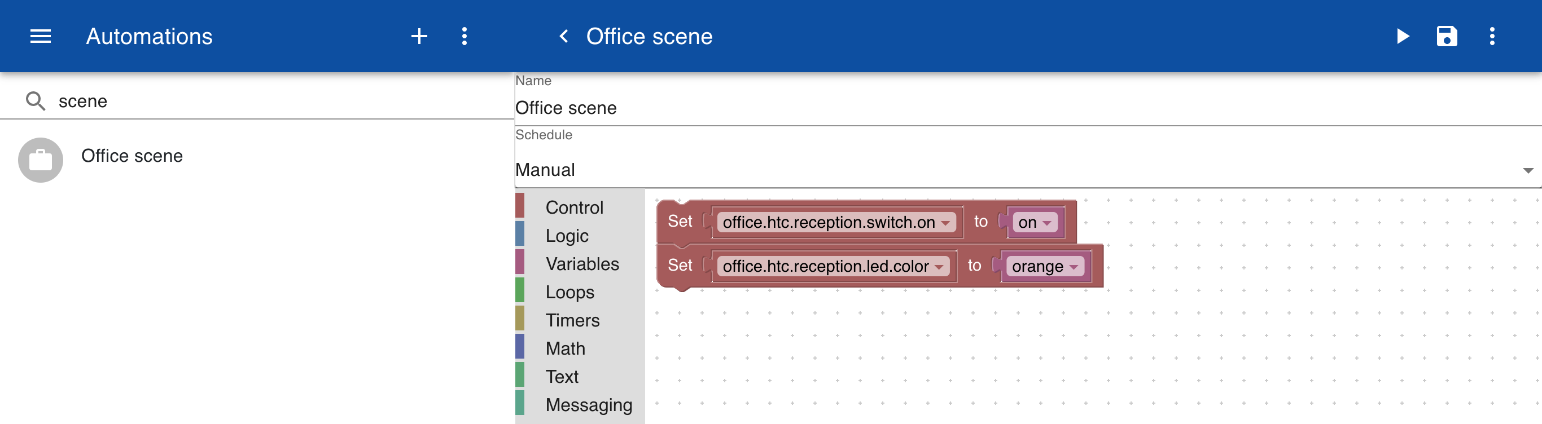
Task: Expand the Manual schedule dropdown
Action: click(x=1028, y=170)
